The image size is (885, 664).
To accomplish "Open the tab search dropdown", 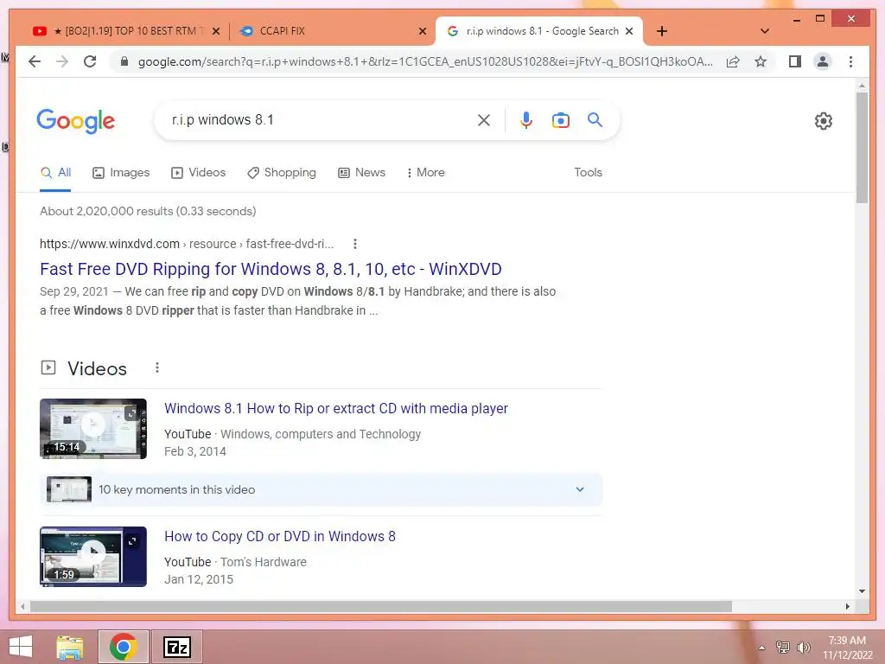I will [x=764, y=31].
